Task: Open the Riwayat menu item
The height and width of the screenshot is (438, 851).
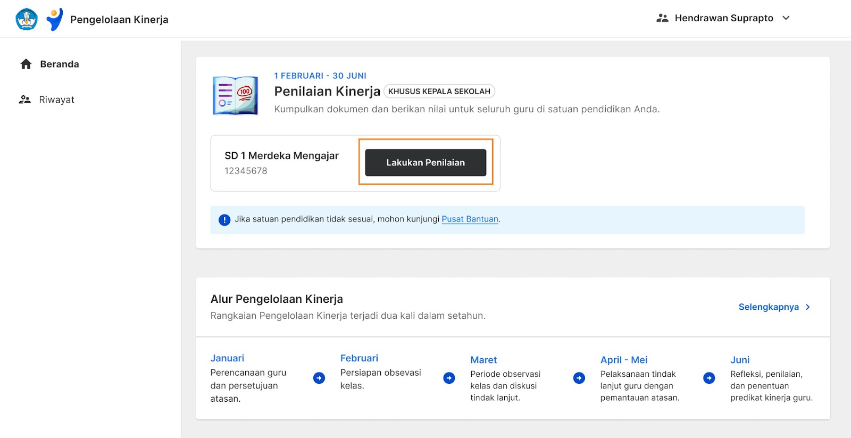Action: (56, 100)
